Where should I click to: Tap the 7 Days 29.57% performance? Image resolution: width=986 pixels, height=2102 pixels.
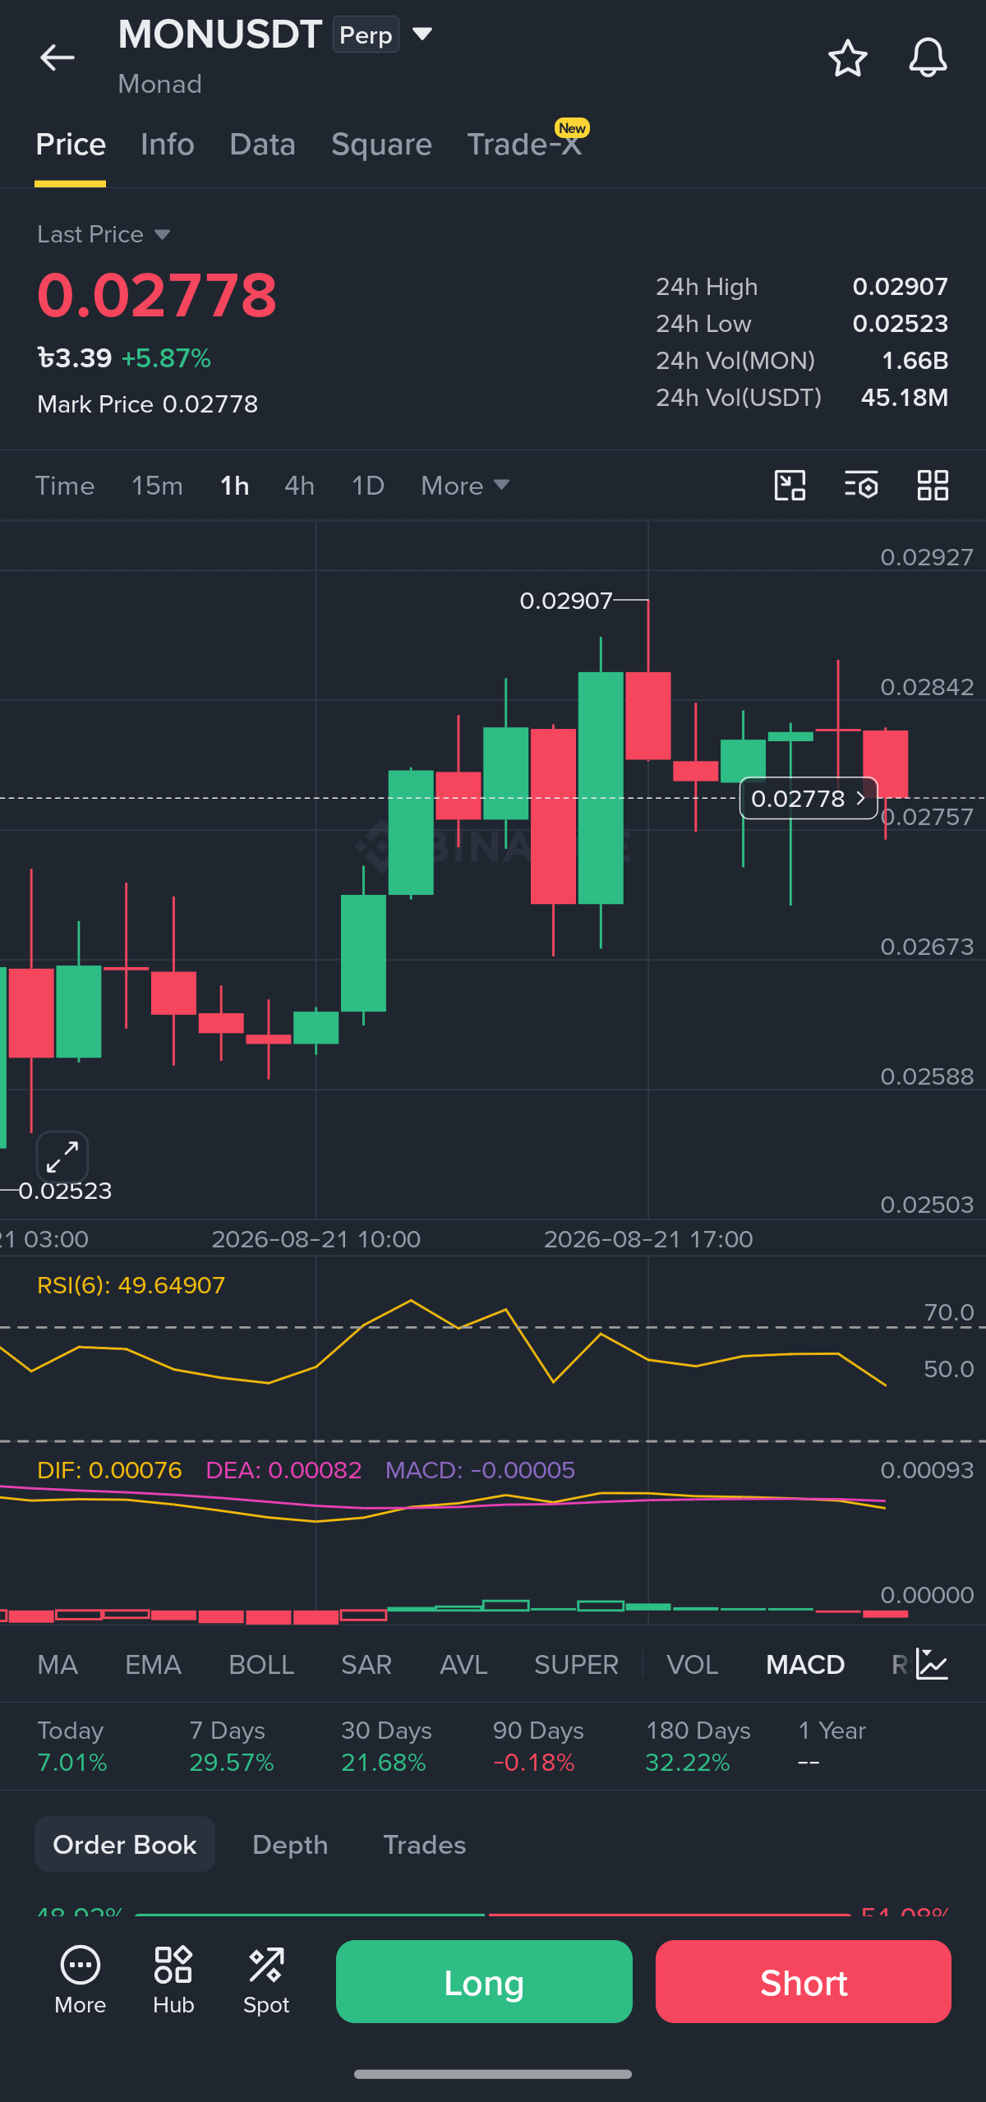point(231,1746)
